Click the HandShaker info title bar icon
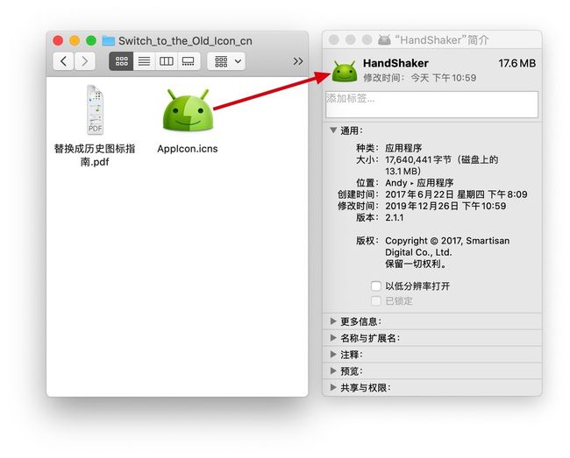 (x=384, y=39)
